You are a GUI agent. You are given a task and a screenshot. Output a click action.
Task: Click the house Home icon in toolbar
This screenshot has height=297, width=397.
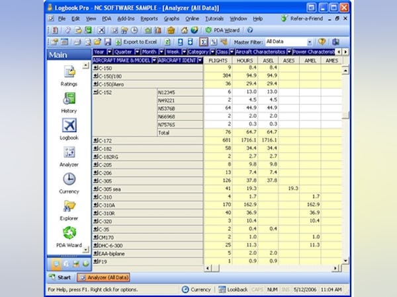click(185, 30)
